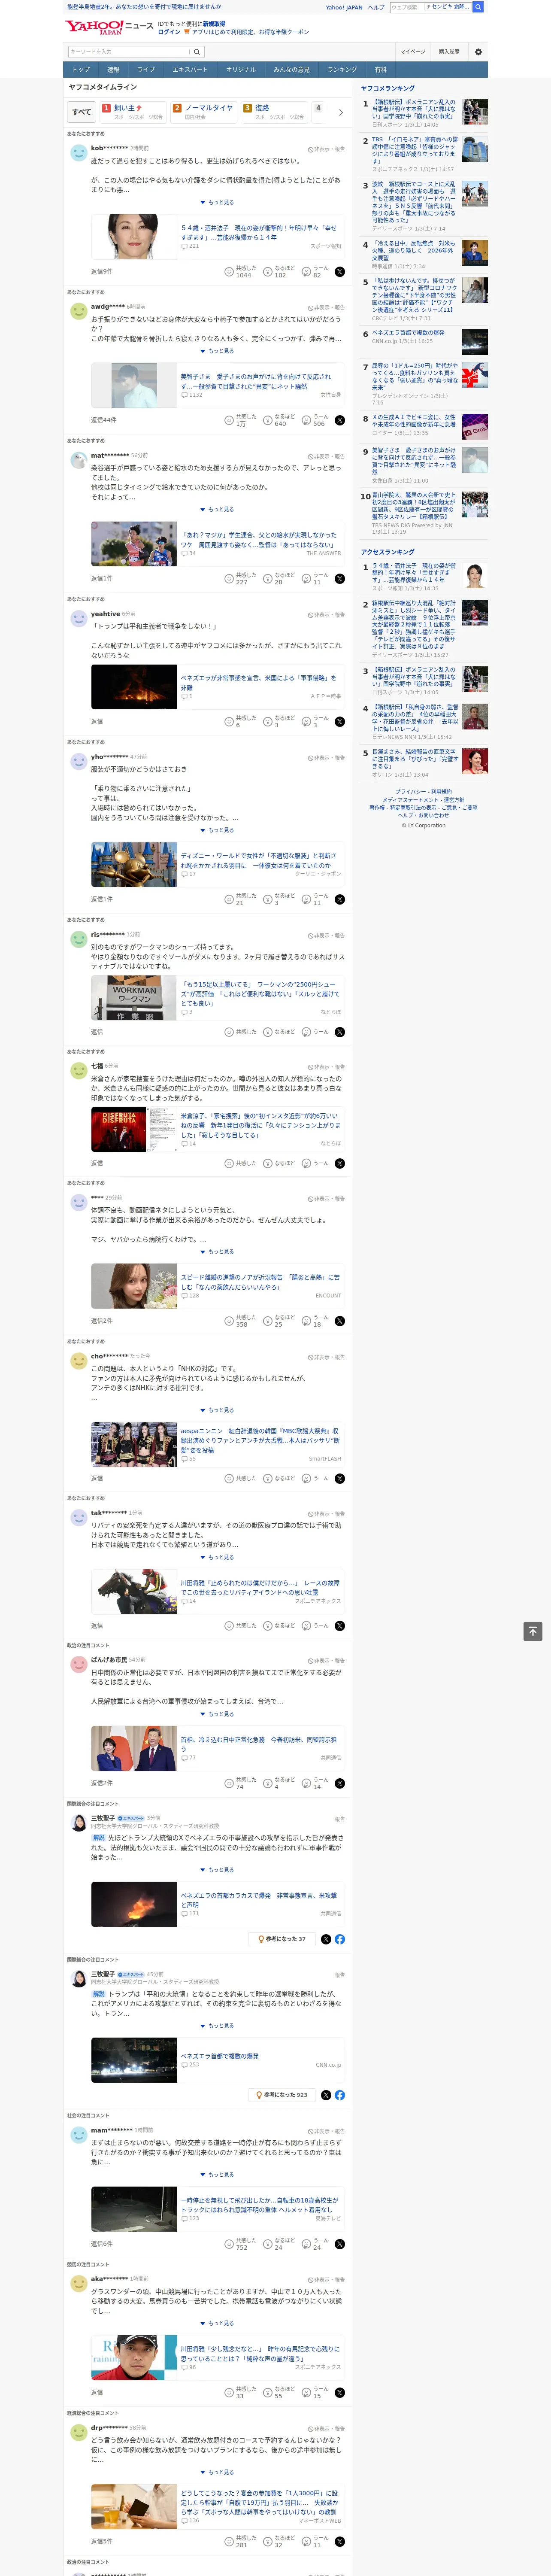Click the blue web search button at top

coord(478,7)
